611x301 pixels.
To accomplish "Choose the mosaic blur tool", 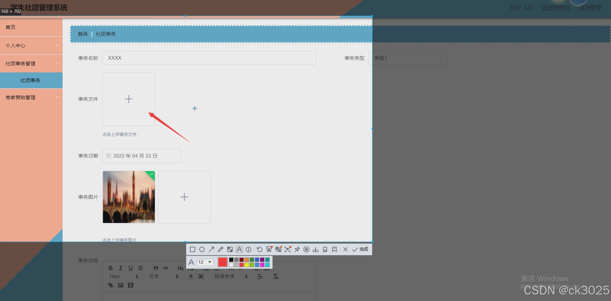I will pos(230,249).
